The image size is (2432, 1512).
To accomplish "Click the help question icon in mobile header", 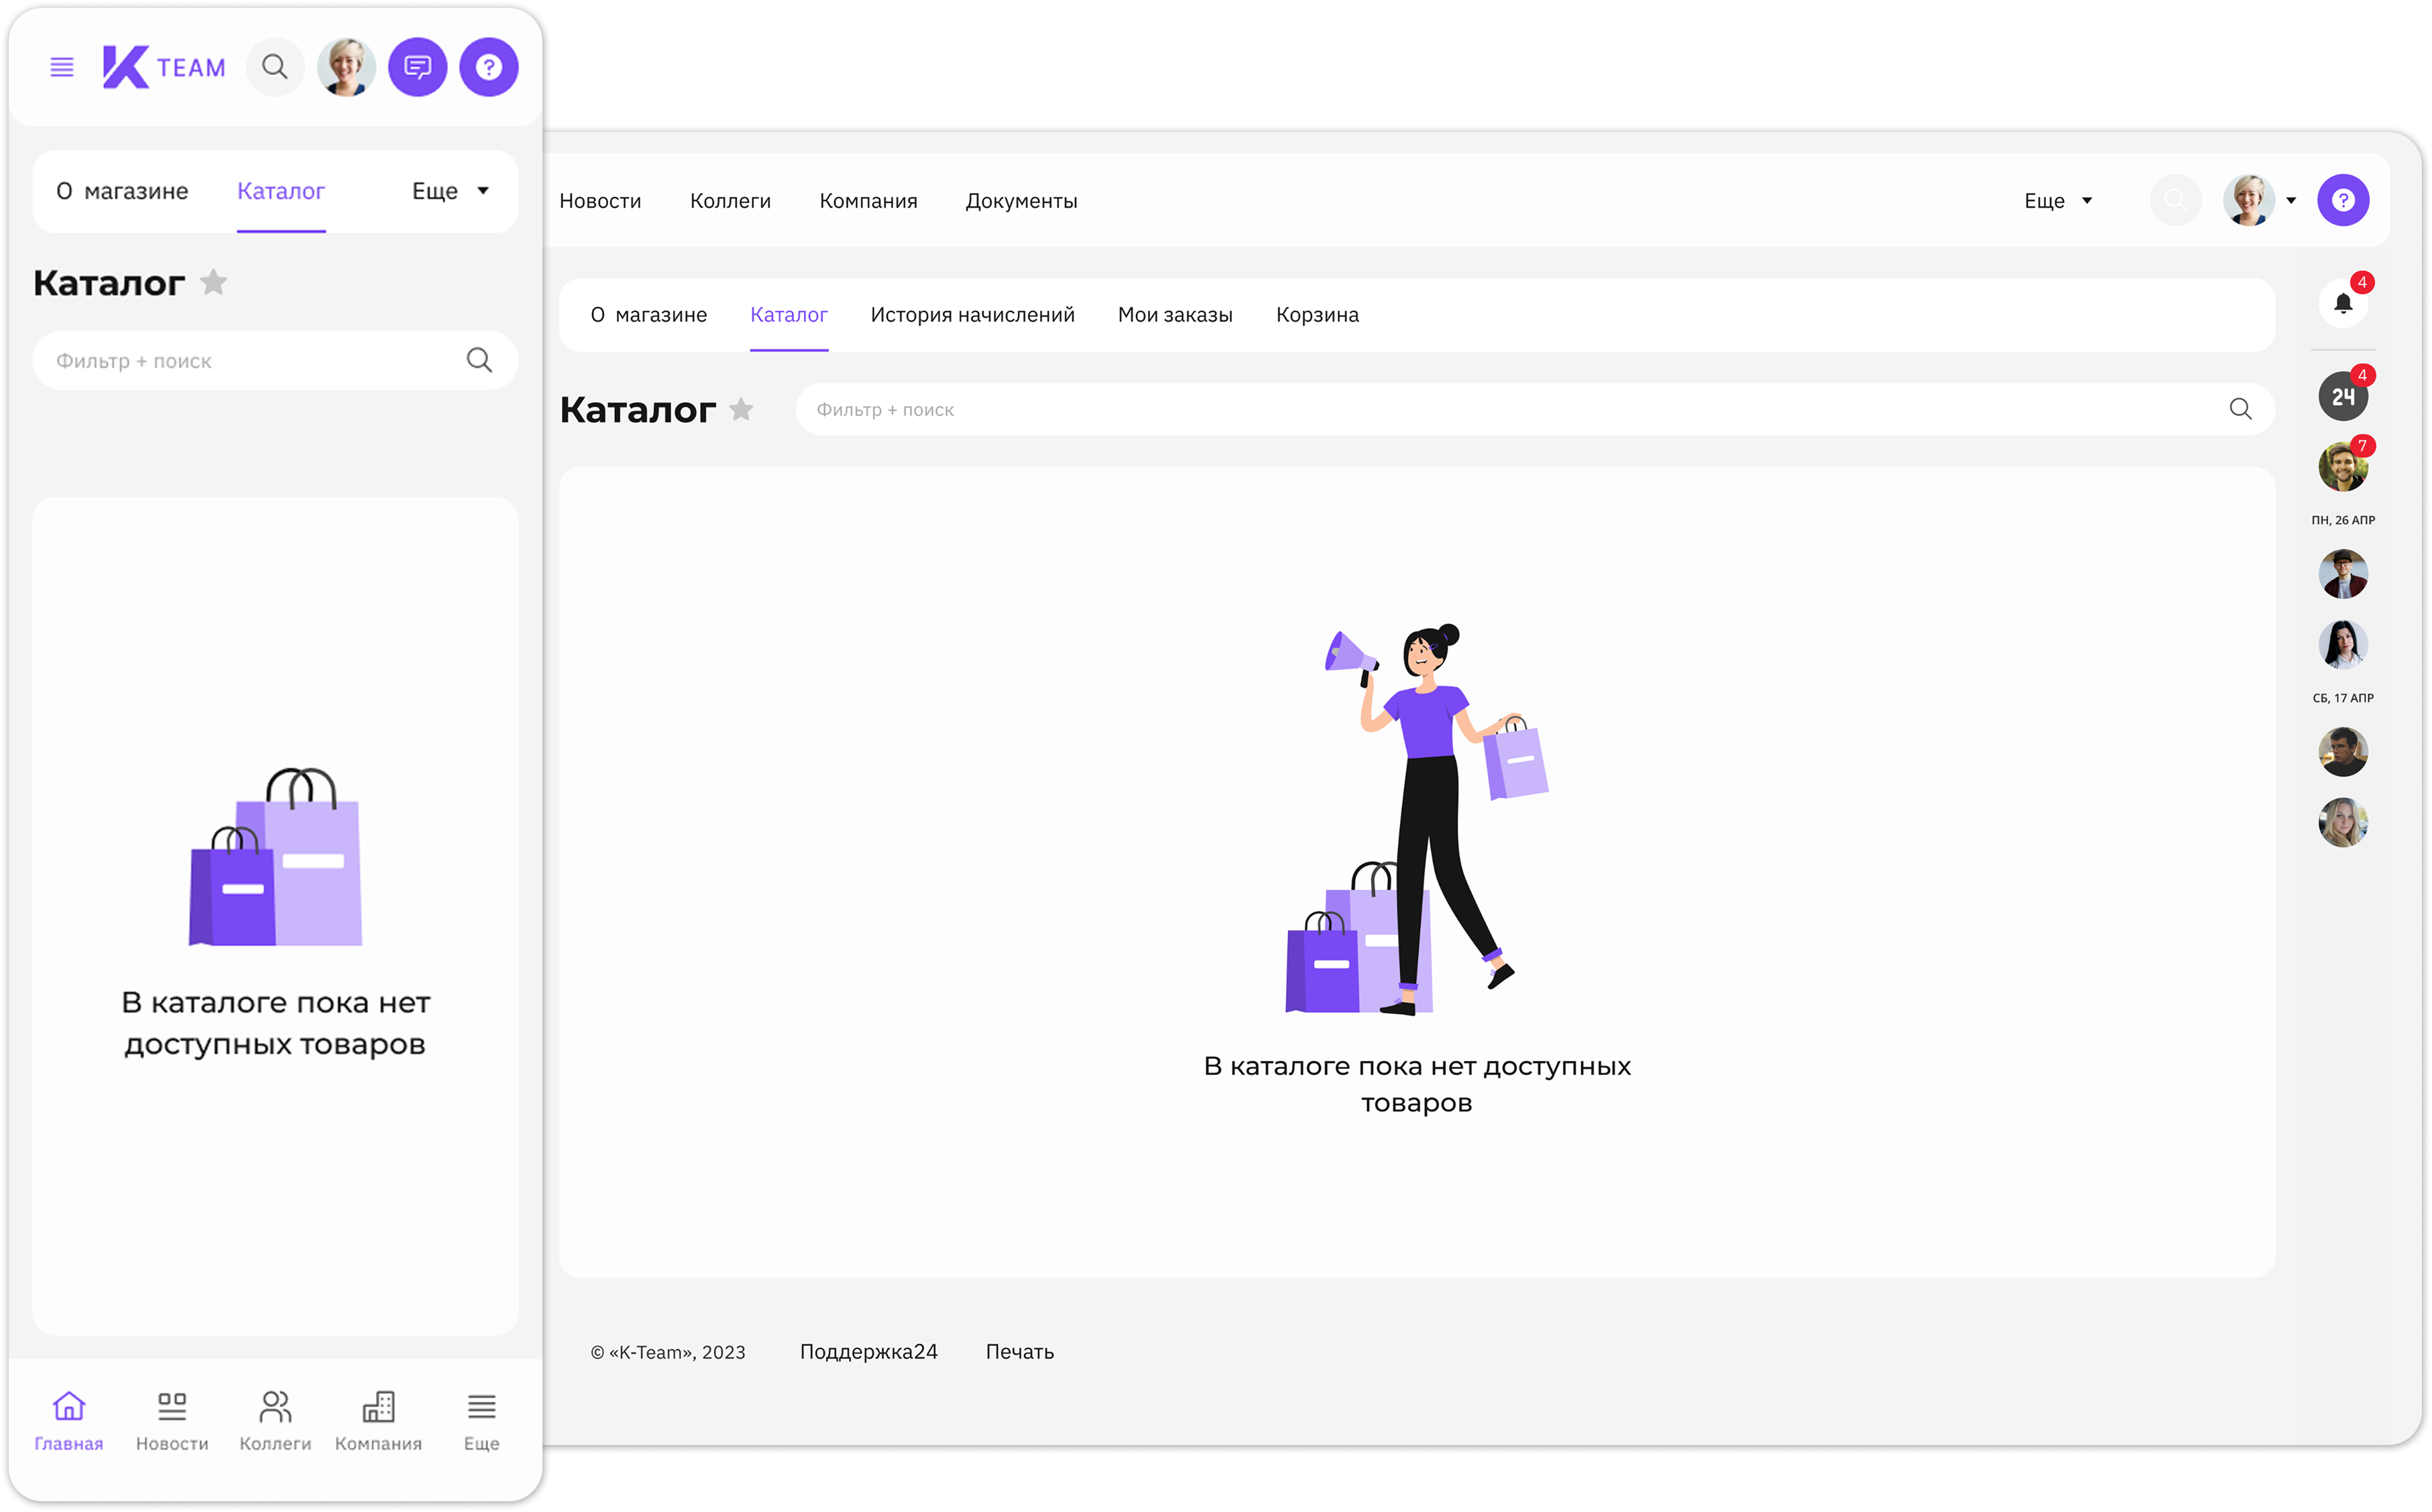I will tap(488, 67).
